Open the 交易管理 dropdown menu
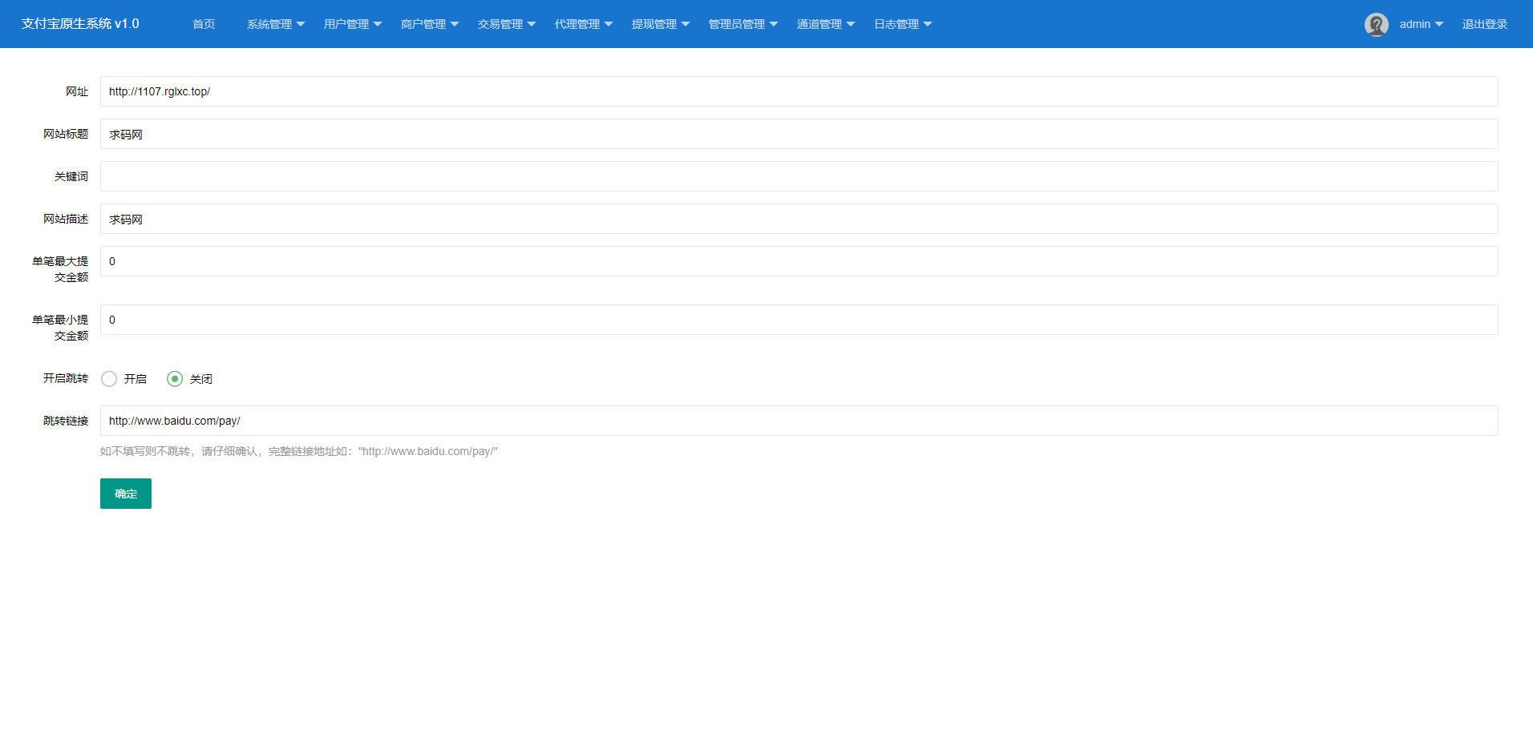 pyautogui.click(x=506, y=24)
